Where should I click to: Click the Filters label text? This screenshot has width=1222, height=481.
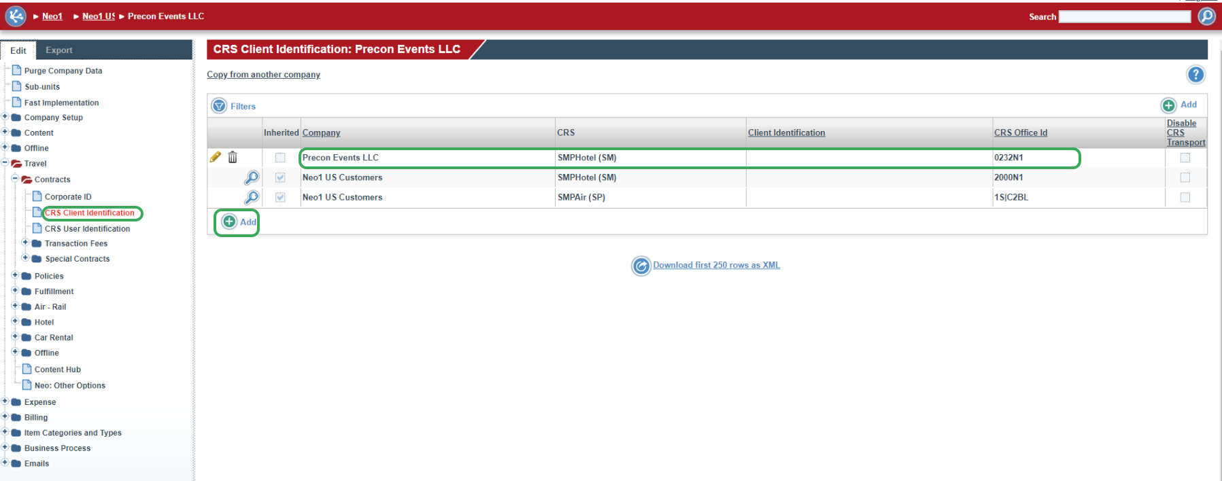(243, 107)
